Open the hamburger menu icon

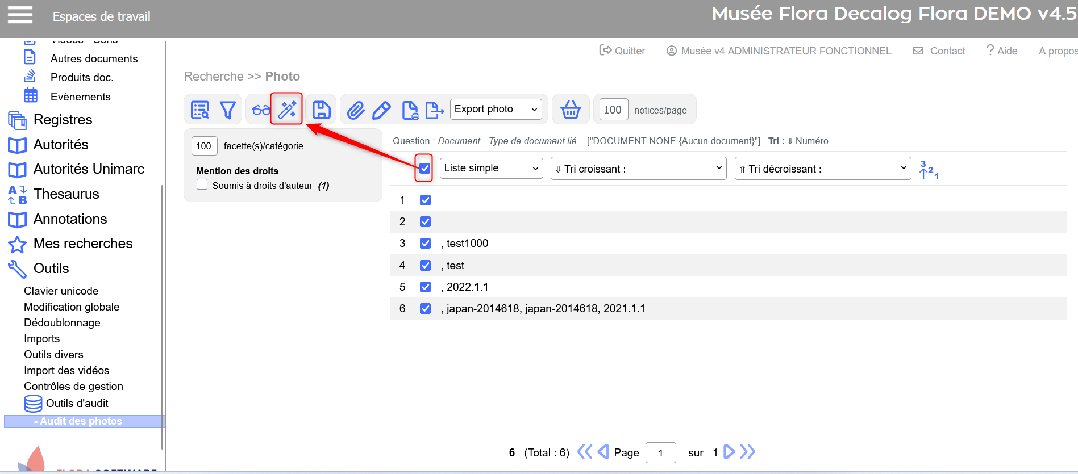point(20,15)
